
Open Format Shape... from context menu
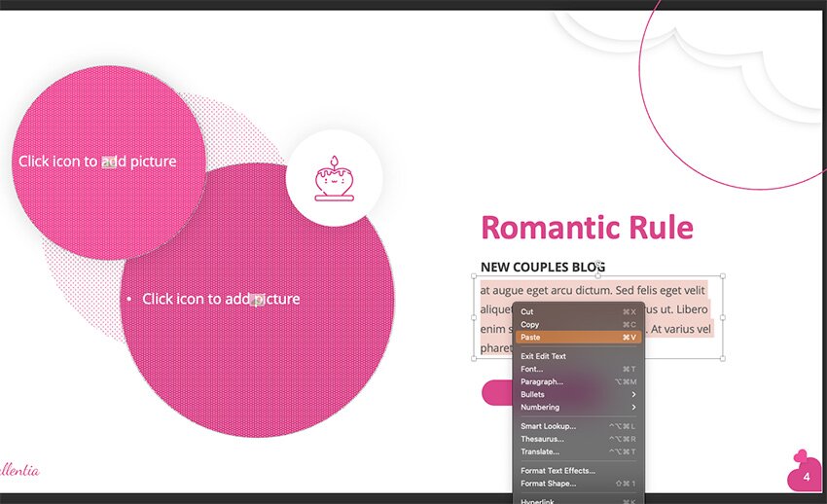click(549, 484)
